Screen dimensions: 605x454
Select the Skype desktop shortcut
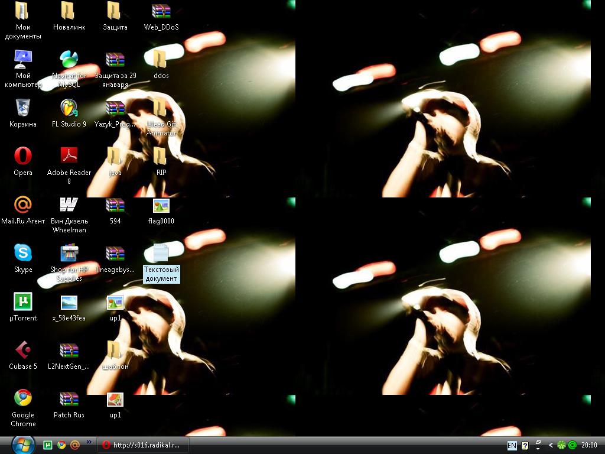pyautogui.click(x=23, y=253)
